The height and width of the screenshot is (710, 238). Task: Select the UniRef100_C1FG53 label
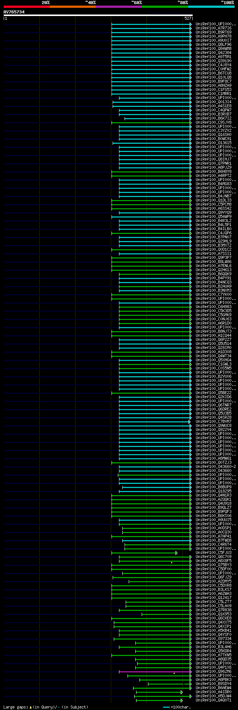213,89
